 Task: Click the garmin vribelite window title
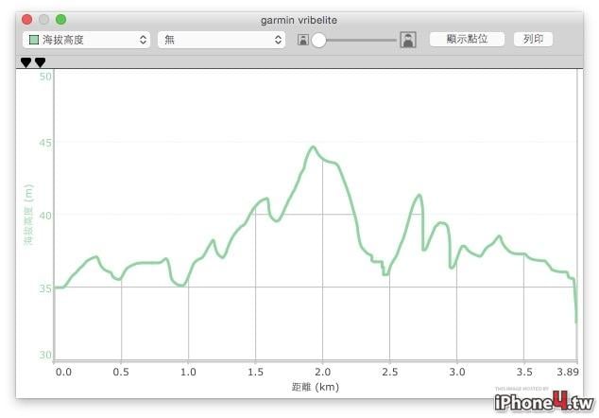[x=299, y=20]
